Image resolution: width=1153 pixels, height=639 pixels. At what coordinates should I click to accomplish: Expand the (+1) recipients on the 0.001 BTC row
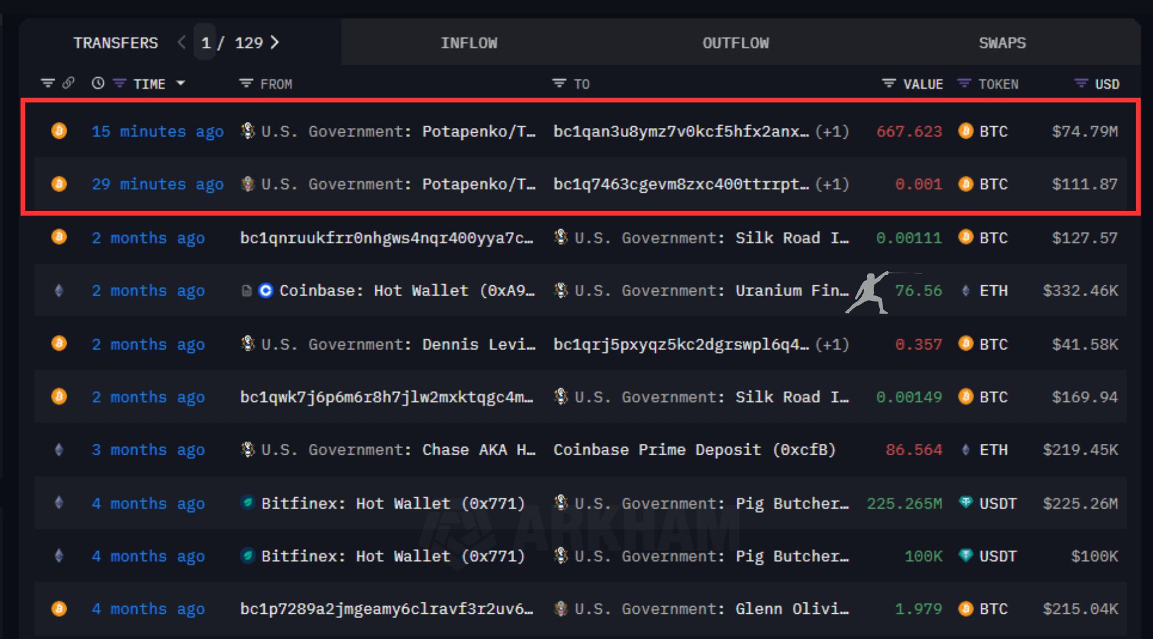click(x=832, y=184)
